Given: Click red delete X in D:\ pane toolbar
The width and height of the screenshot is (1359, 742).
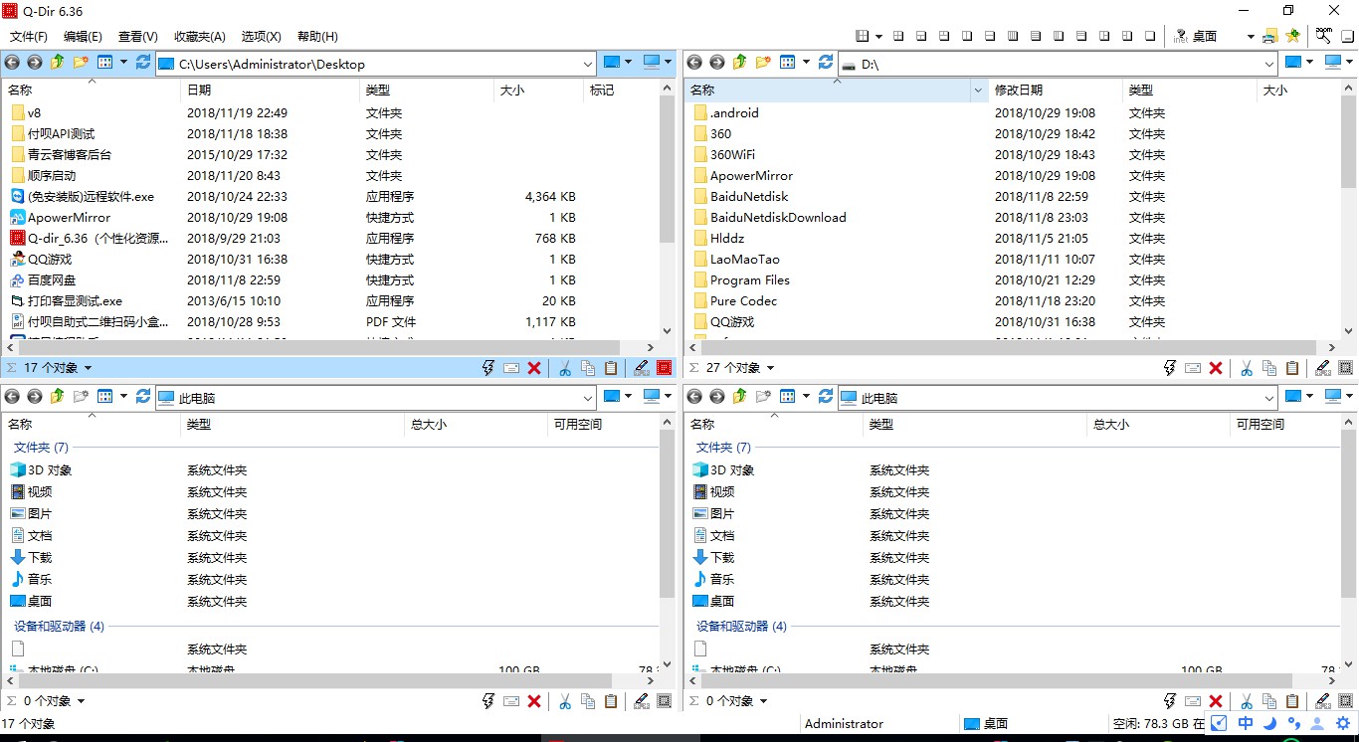Looking at the screenshot, I should click(x=1216, y=368).
